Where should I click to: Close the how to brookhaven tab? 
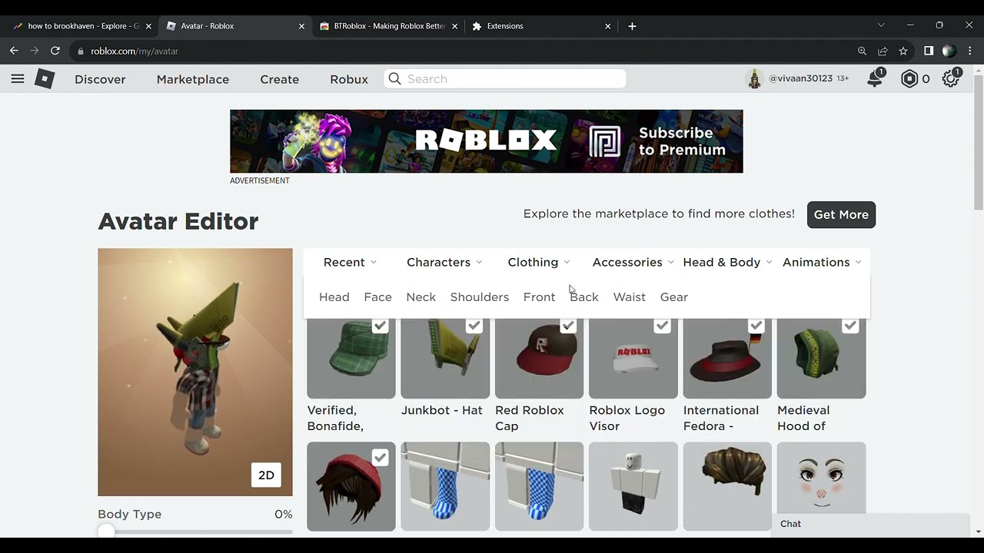[148, 26]
